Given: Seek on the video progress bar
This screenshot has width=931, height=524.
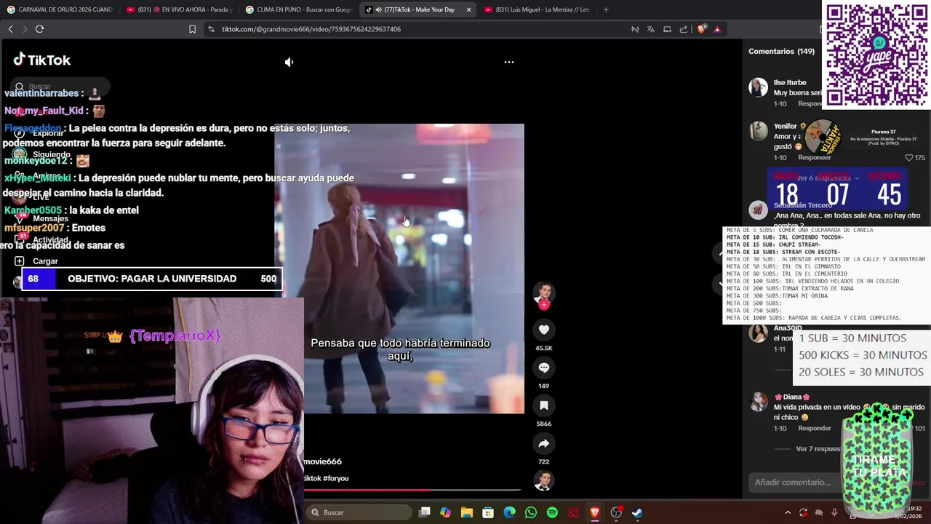Looking at the screenshot, I should [x=413, y=490].
